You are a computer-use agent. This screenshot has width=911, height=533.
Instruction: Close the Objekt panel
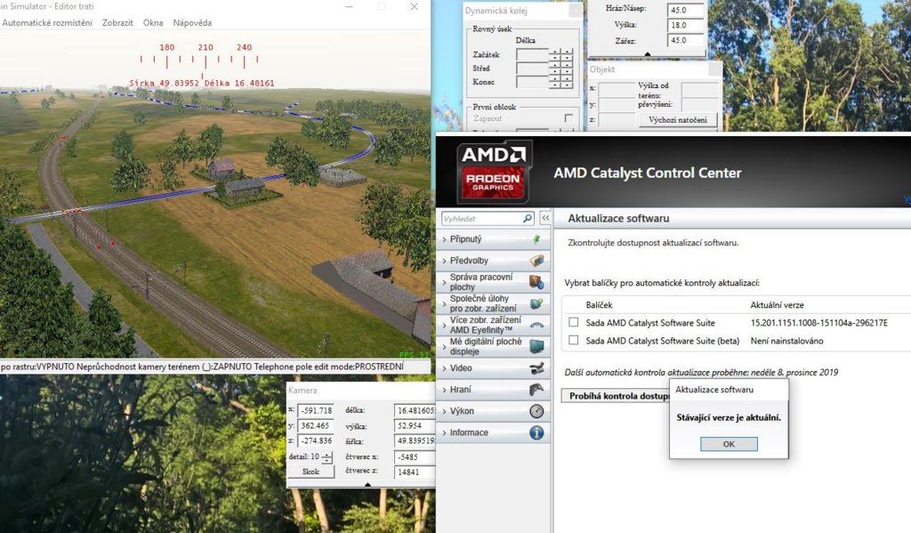tap(714, 69)
